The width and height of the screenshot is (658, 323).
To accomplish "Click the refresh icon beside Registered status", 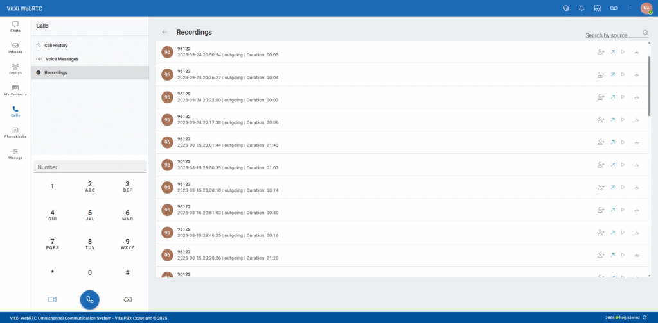I will pyautogui.click(x=645, y=317).
